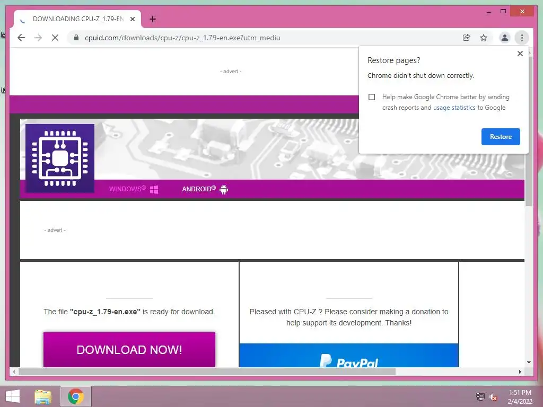Minimize the Chrome window
543x407 pixels.
pos(488,12)
